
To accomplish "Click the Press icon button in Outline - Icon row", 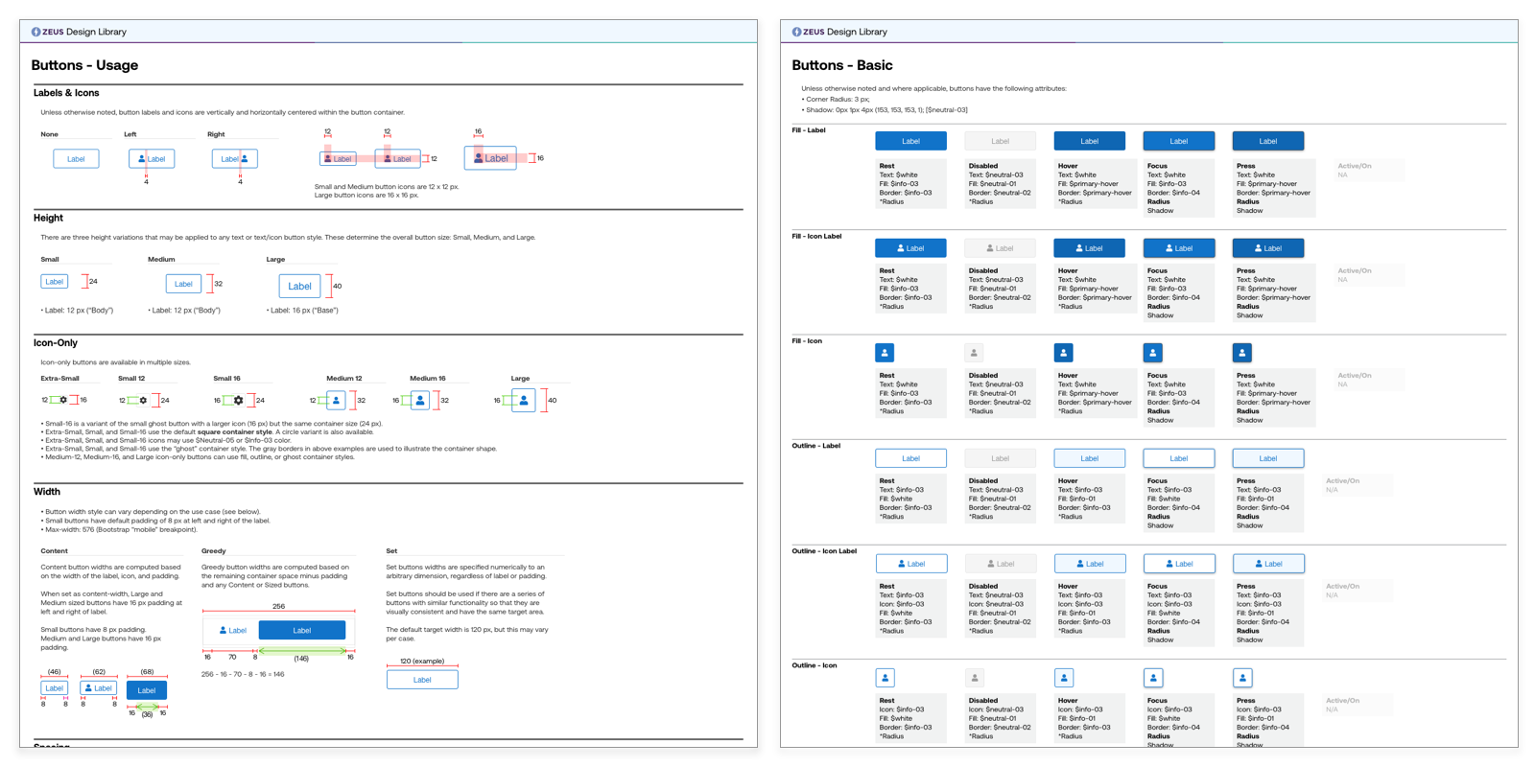I will point(1242,678).
